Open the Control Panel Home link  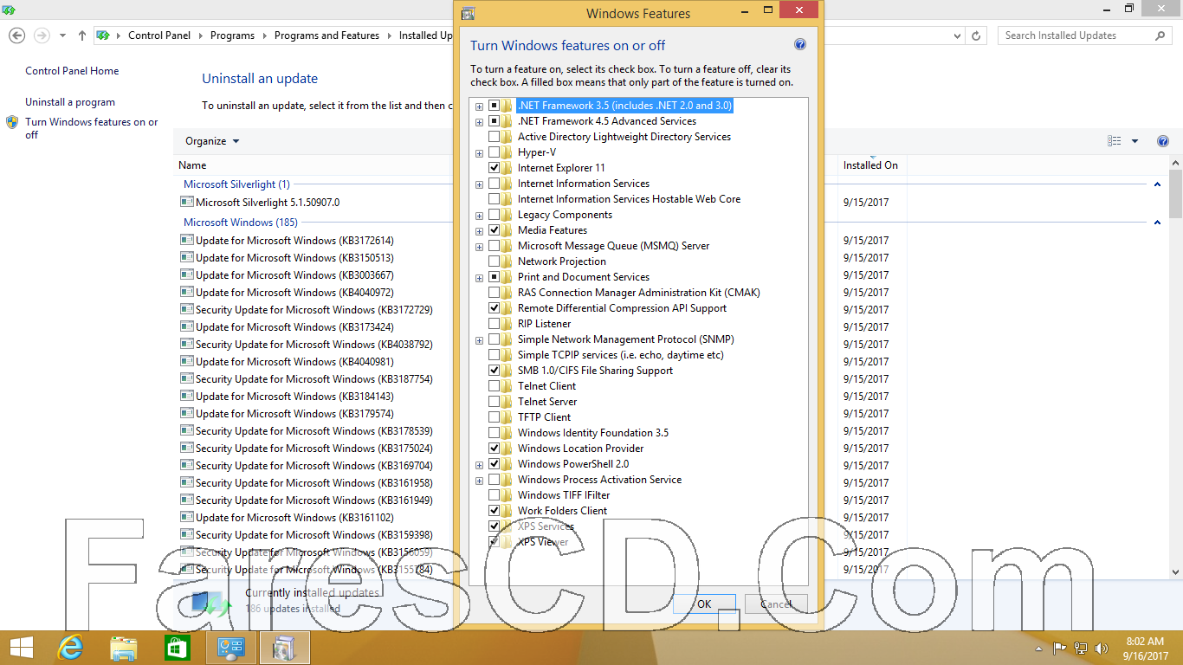(72, 71)
